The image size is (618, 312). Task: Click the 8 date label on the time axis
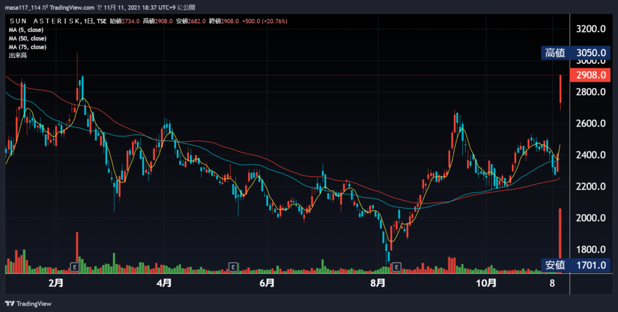click(x=552, y=283)
